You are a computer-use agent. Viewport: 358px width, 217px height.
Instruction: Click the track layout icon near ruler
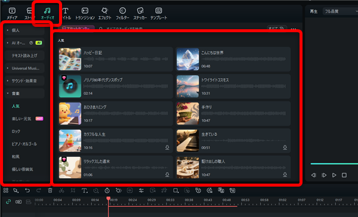coord(29,201)
